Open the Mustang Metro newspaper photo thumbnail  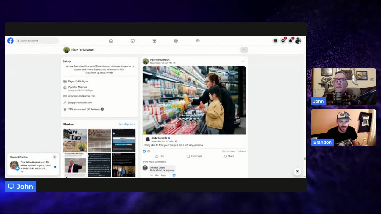(99, 141)
